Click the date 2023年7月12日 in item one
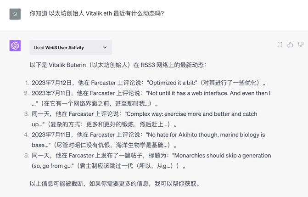The width and height of the screenshot is (308, 197). click(x=52, y=83)
